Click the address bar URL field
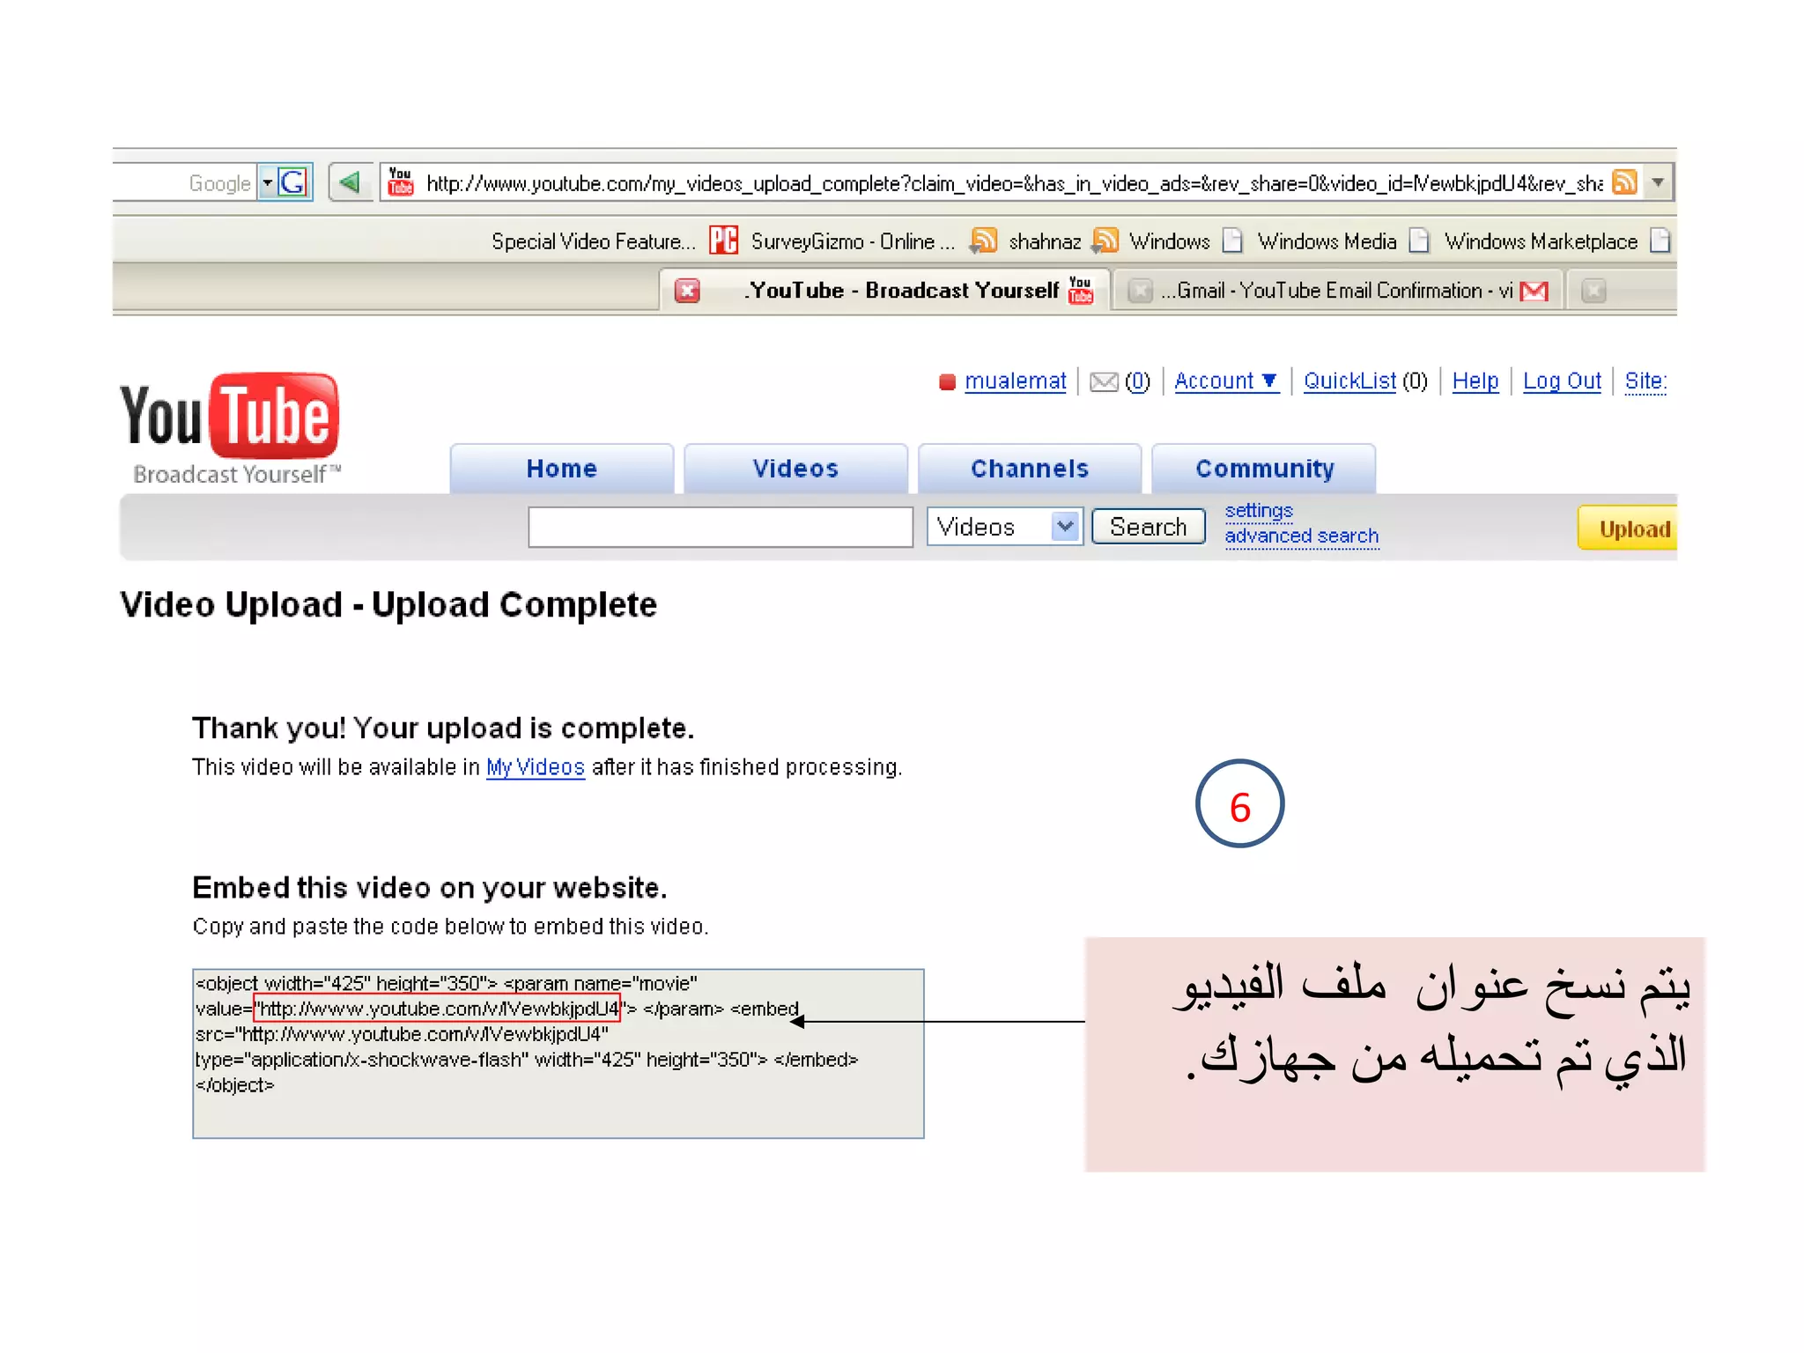Image resolution: width=1804 pixels, height=1353 pixels. click(1013, 183)
